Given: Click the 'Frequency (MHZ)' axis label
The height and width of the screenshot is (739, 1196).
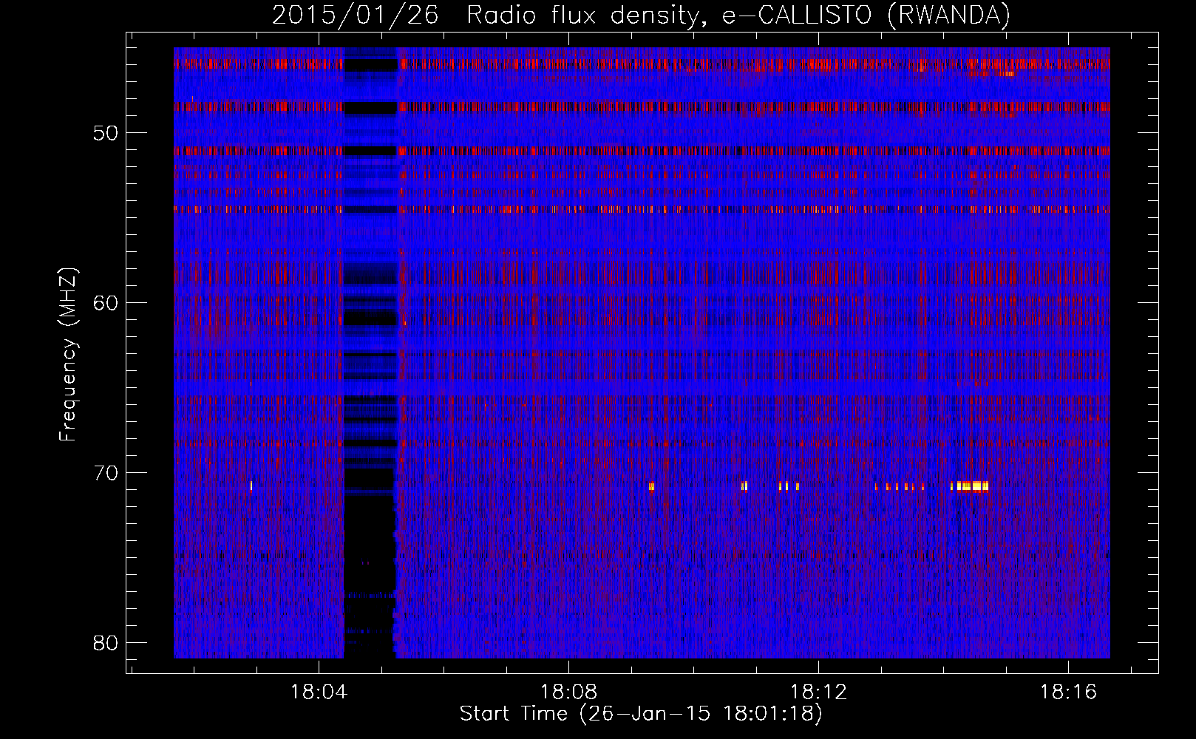Looking at the screenshot, I should pyautogui.click(x=68, y=355).
